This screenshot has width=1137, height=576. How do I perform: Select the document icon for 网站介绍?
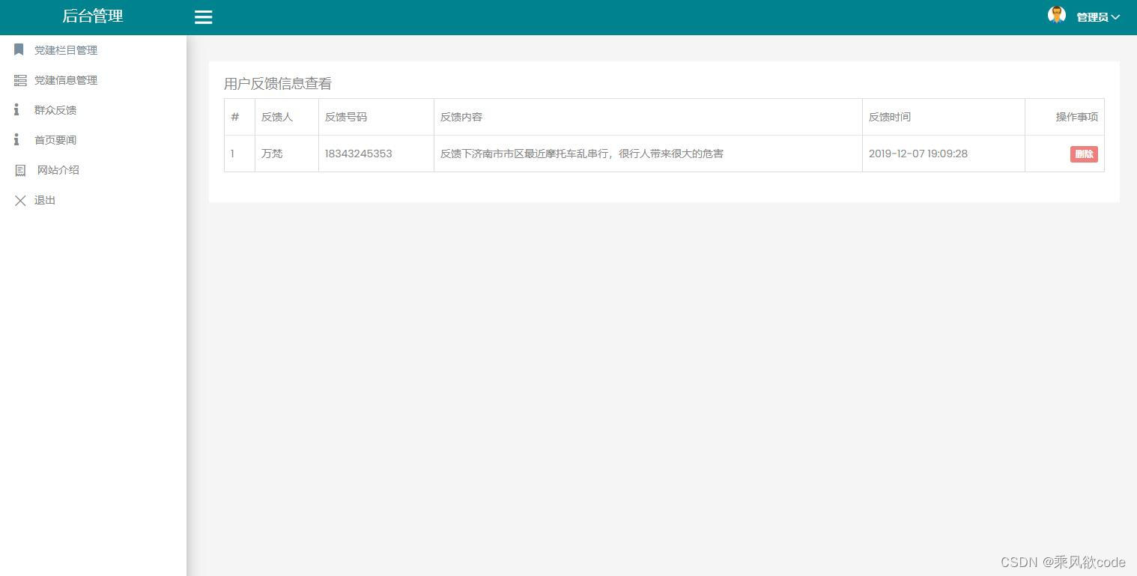click(19, 170)
